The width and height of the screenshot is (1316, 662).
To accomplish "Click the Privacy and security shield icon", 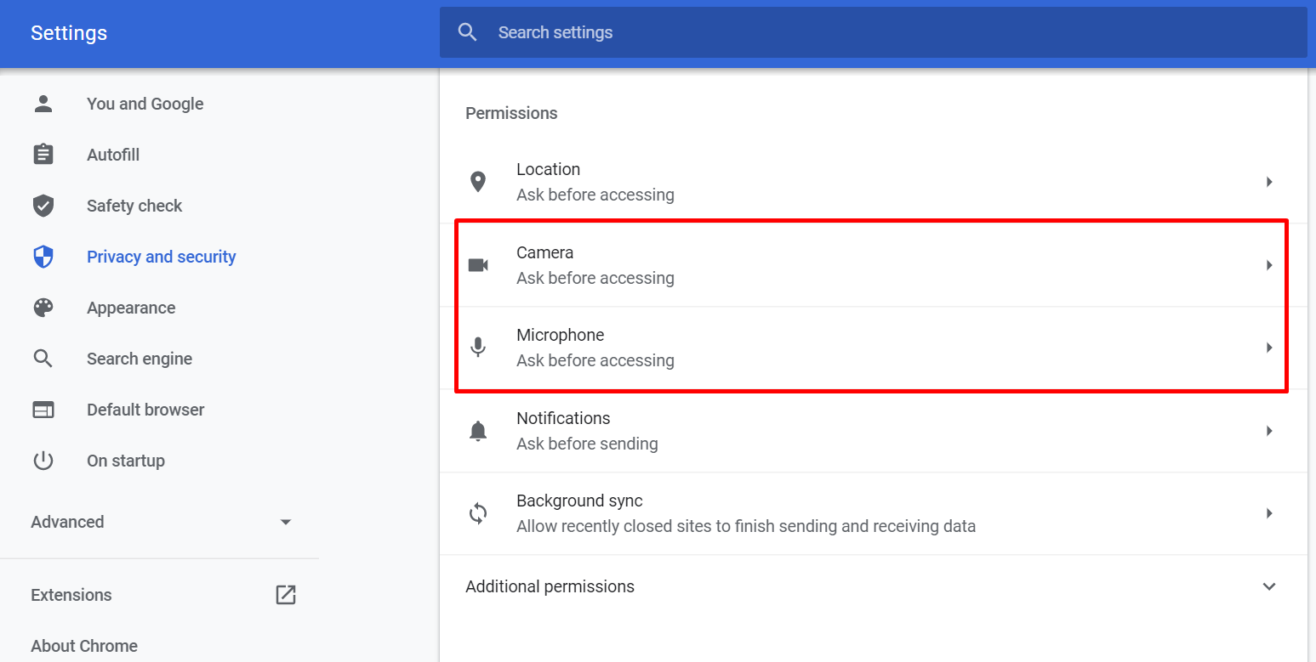I will 43,257.
